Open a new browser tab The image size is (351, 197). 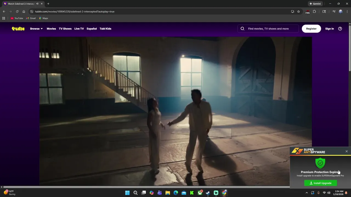(x=48, y=4)
